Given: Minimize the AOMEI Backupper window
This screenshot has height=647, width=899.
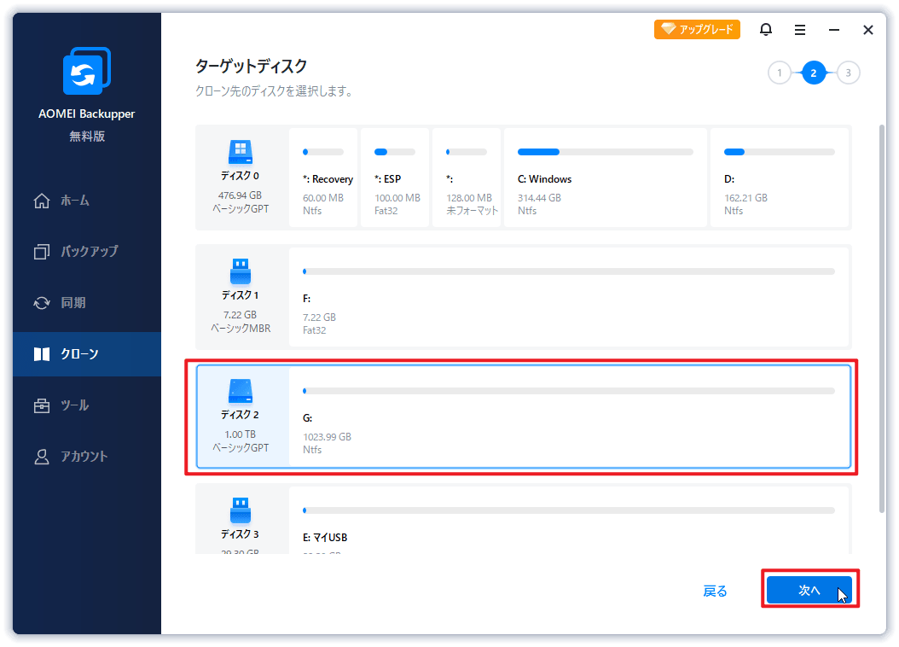Looking at the screenshot, I should pos(834,30).
